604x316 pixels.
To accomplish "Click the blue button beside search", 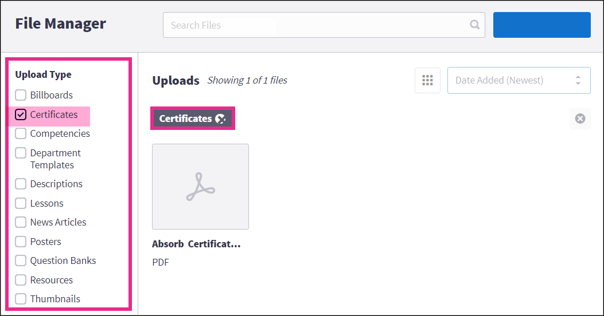I will pos(541,25).
